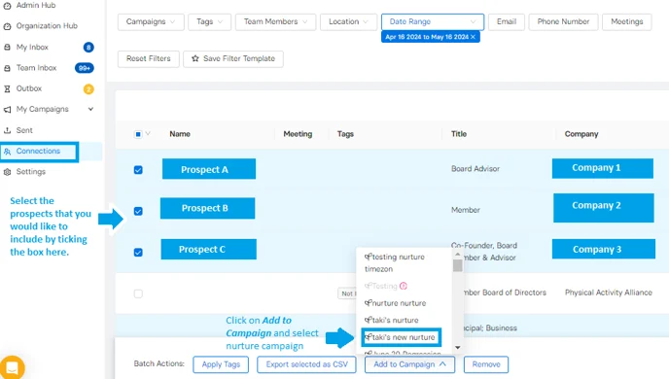
Task: Click 'Physical Activity Alliance' company cell
Action: [x=609, y=293]
